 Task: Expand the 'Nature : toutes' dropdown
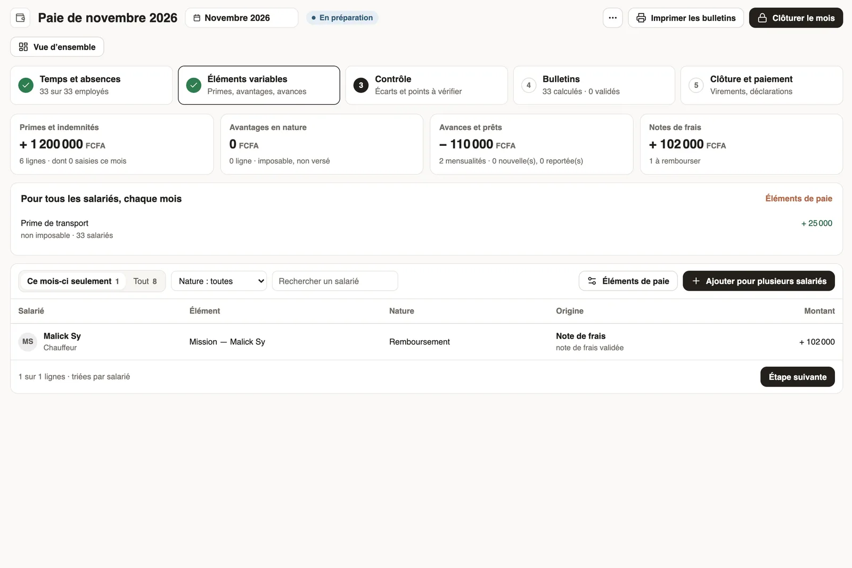pyautogui.click(x=222, y=281)
